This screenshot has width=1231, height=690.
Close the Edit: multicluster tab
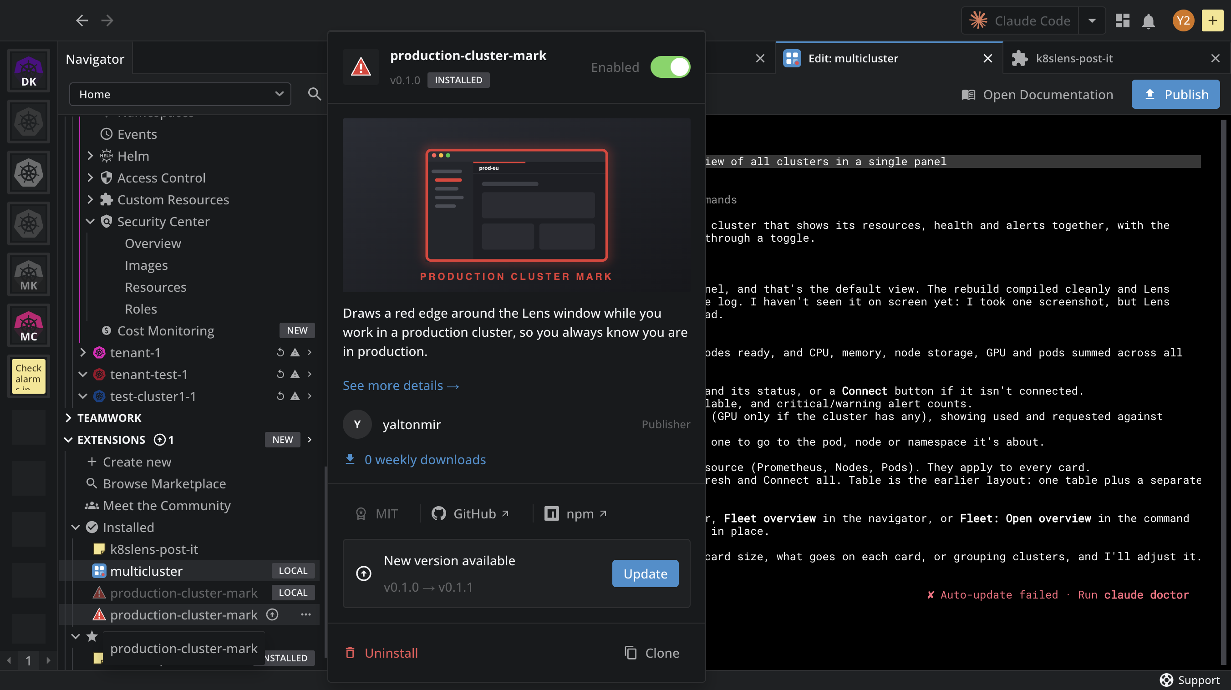pyautogui.click(x=988, y=59)
